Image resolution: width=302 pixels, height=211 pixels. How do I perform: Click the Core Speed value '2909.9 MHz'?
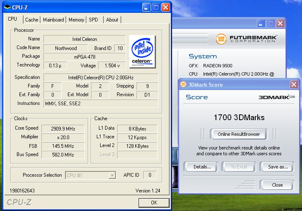coord(63,128)
